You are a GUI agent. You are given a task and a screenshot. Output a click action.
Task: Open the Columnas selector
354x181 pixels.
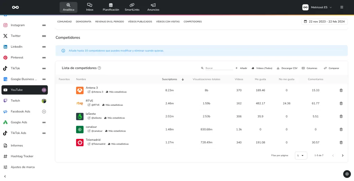(309, 68)
